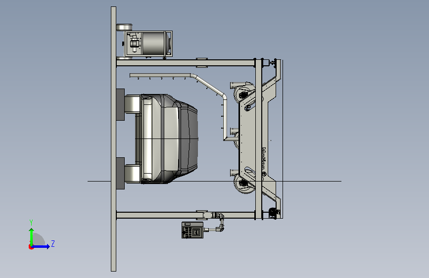Viewport: 429px width, 278px height.
Task: Select the control panel box below the lower beam
Action: click(192, 230)
